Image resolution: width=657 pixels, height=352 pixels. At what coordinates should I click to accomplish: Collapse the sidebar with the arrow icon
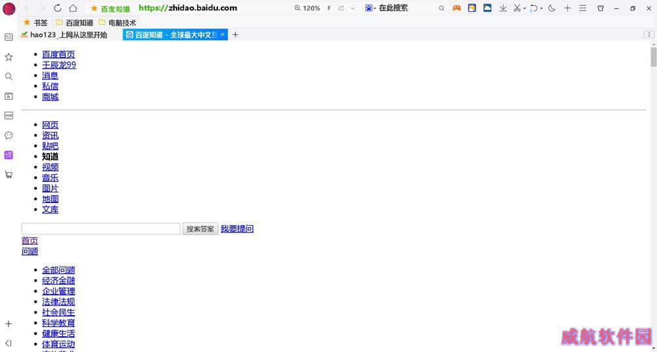(x=9, y=343)
